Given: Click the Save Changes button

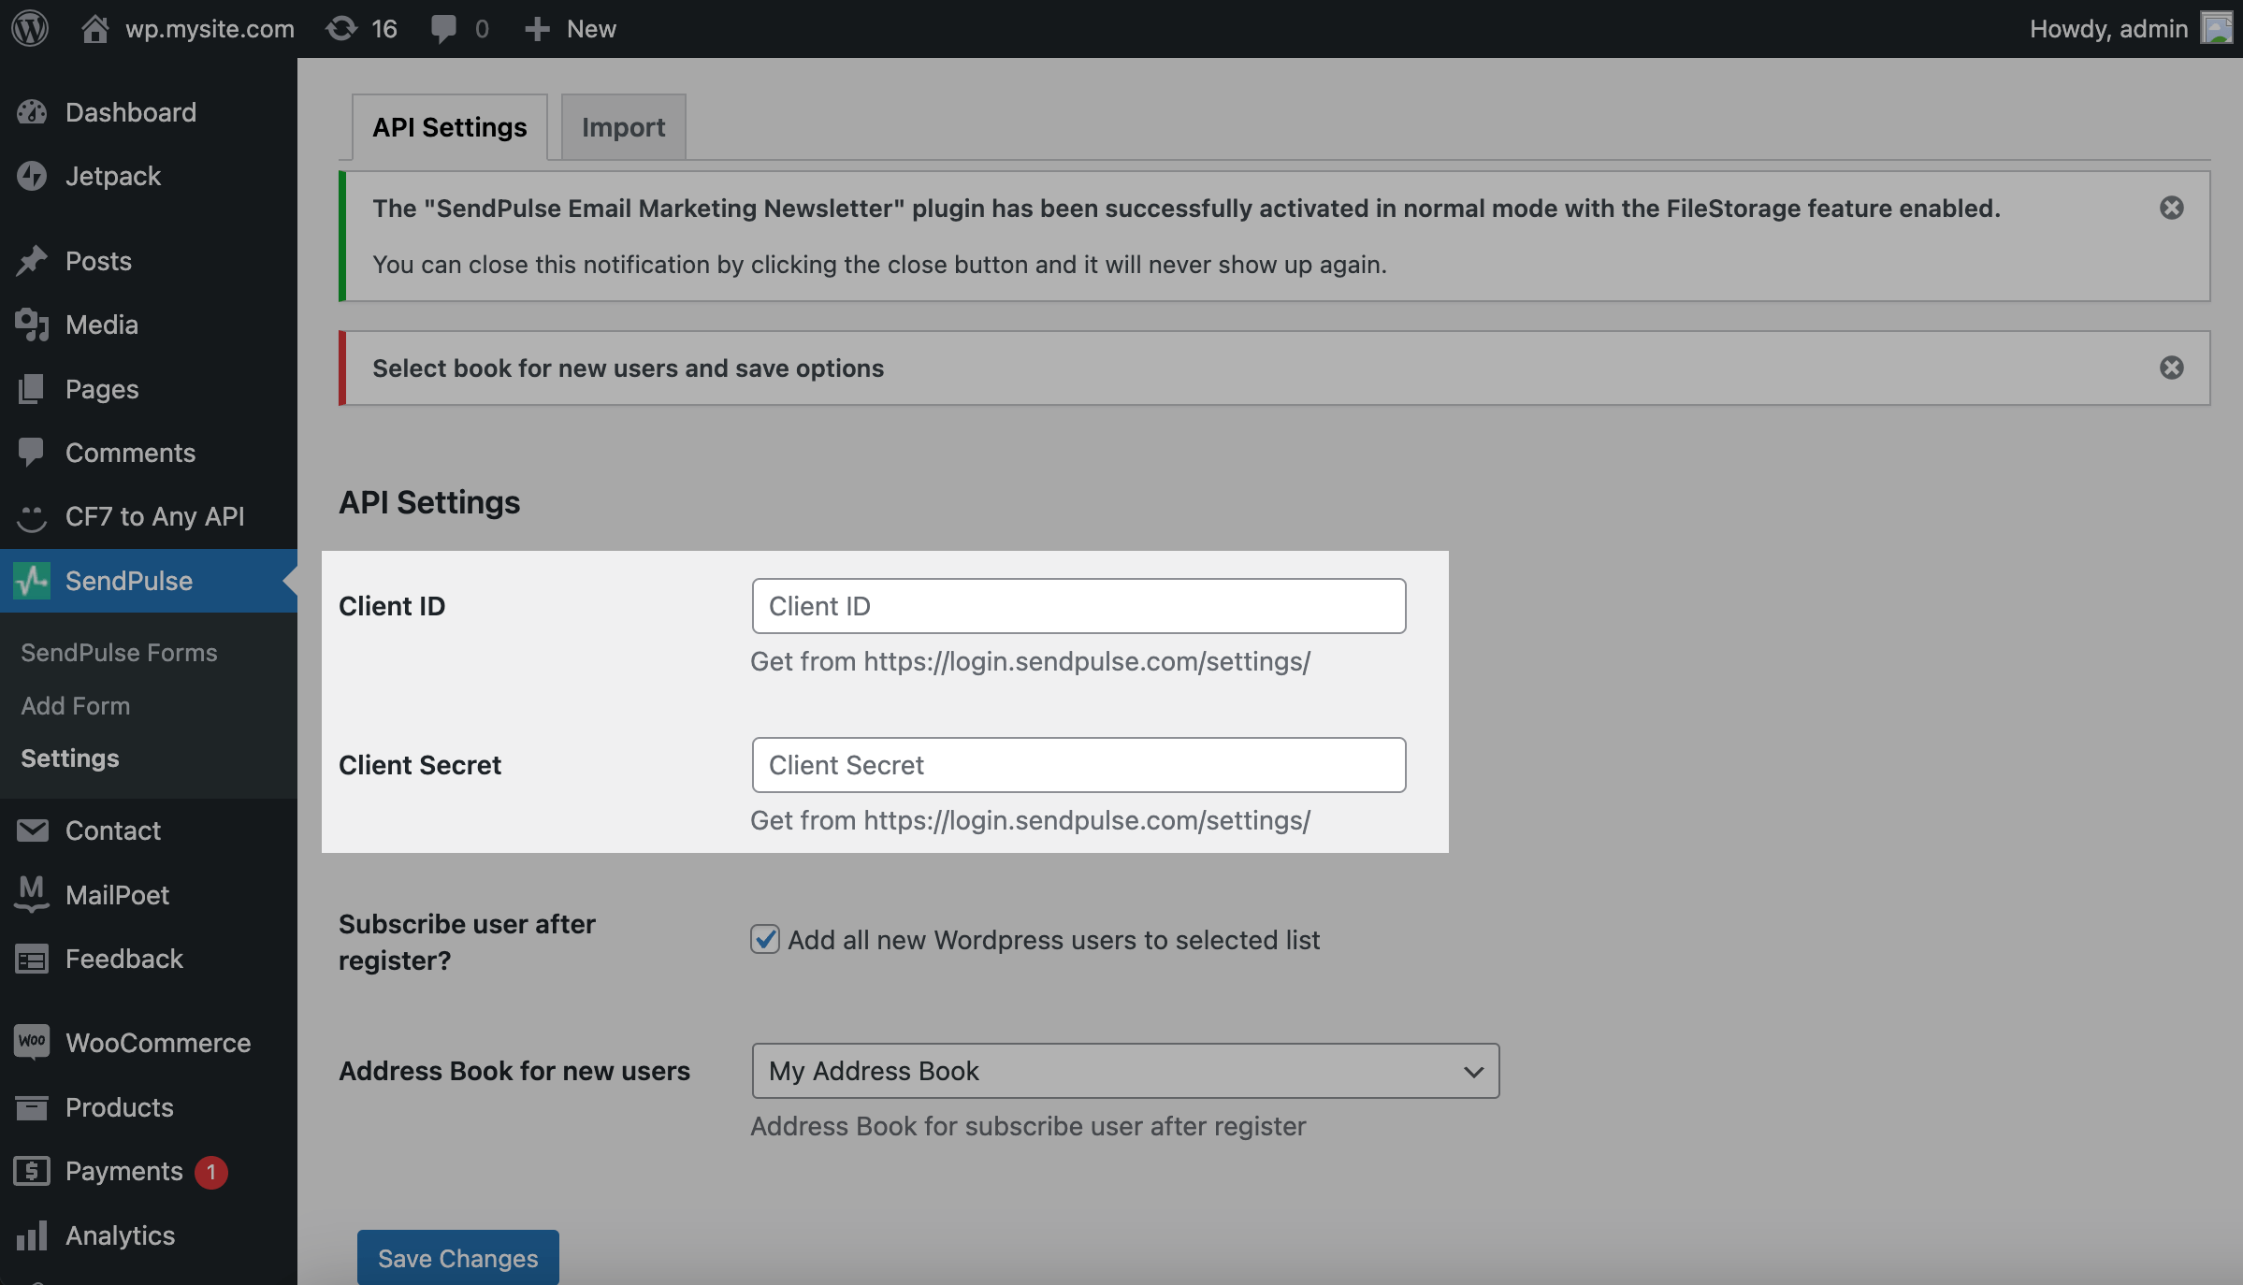Looking at the screenshot, I should click(457, 1258).
